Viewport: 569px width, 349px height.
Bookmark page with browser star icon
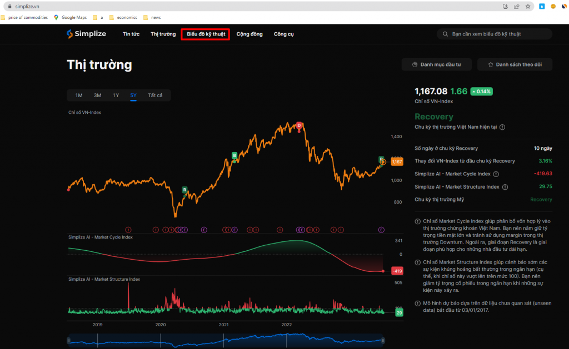(x=527, y=6)
